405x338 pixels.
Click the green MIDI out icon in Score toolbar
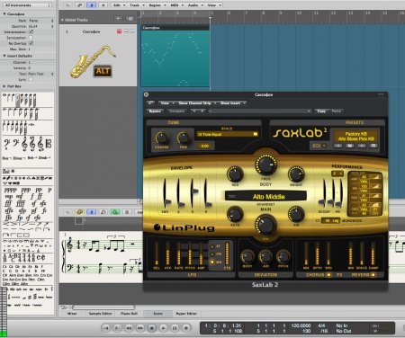pyautogui.click(x=115, y=212)
